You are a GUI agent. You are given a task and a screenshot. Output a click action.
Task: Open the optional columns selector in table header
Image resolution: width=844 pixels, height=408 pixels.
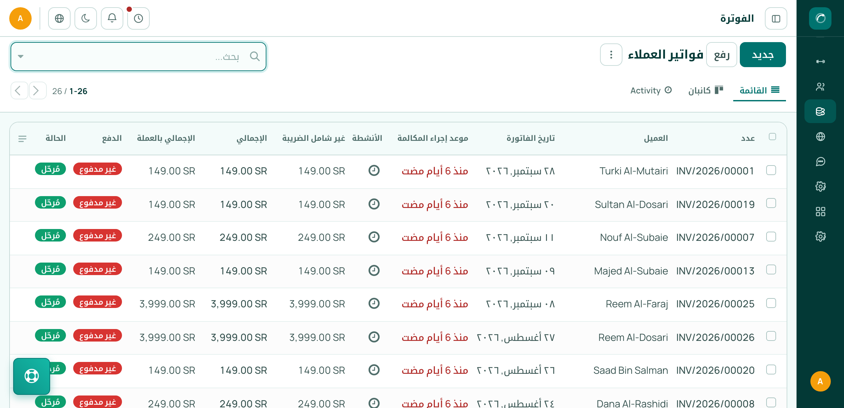(x=22, y=139)
